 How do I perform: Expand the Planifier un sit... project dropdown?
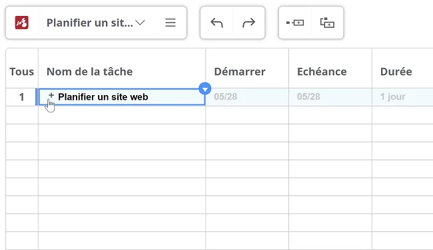pos(141,23)
